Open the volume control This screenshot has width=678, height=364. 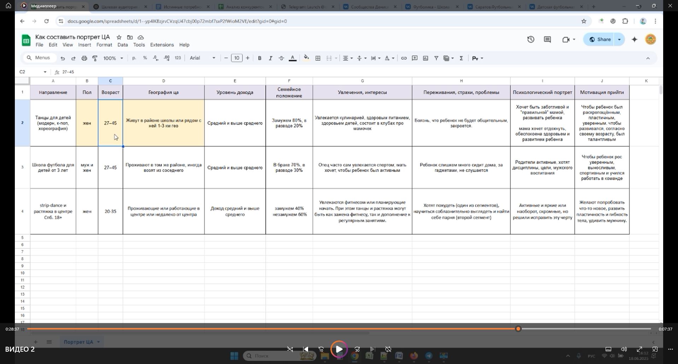(624, 349)
